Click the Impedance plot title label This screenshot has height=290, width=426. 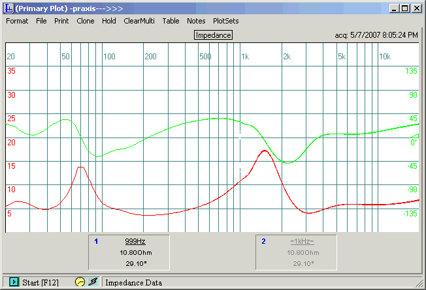tap(213, 35)
